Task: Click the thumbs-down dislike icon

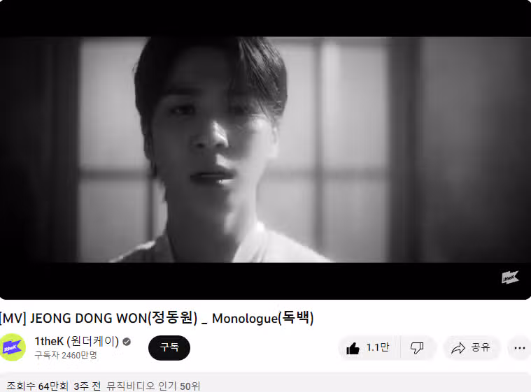Action: tap(417, 348)
